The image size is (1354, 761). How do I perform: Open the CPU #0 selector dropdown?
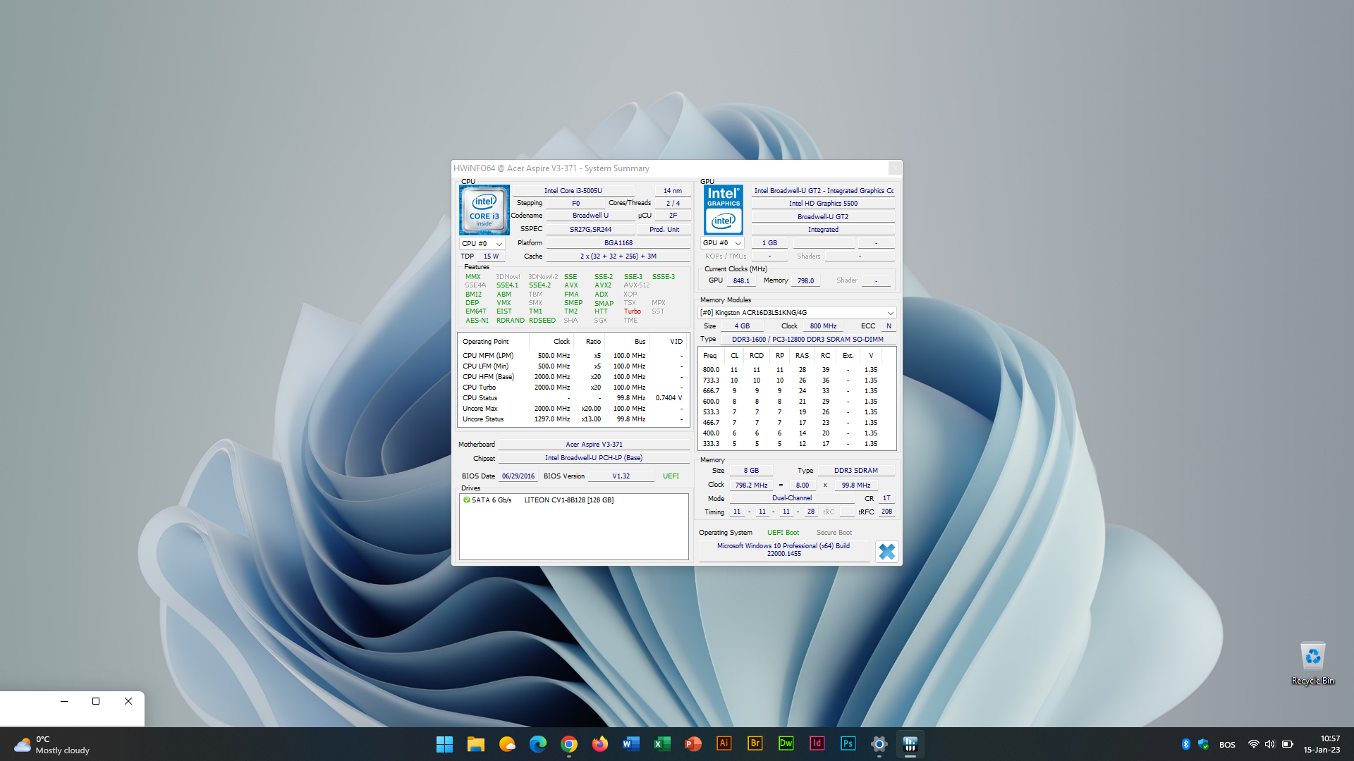[x=482, y=244]
